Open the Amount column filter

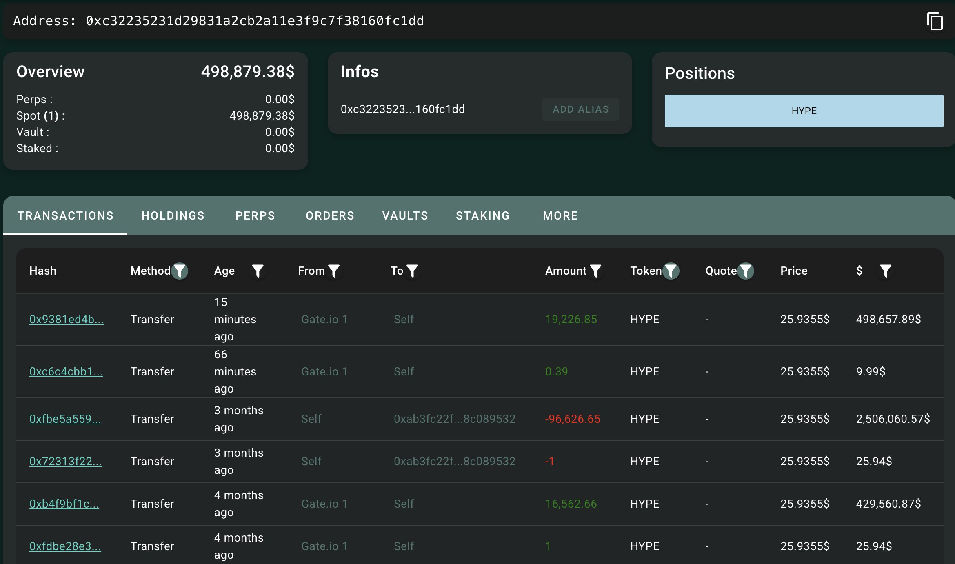tap(595, 271)
